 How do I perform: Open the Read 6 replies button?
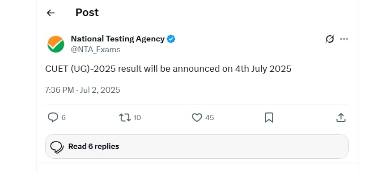tap(197, 146)
